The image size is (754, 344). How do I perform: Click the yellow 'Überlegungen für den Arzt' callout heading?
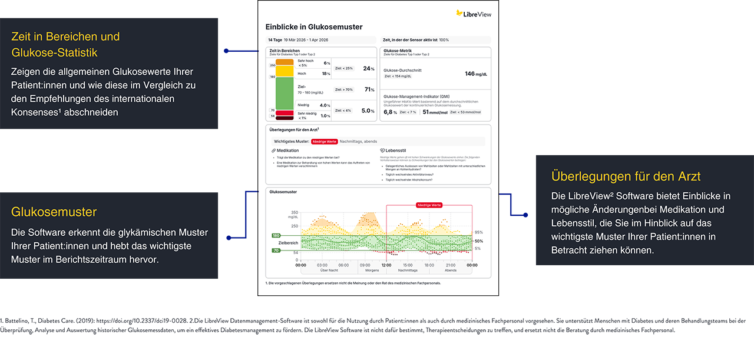[626, 176]
